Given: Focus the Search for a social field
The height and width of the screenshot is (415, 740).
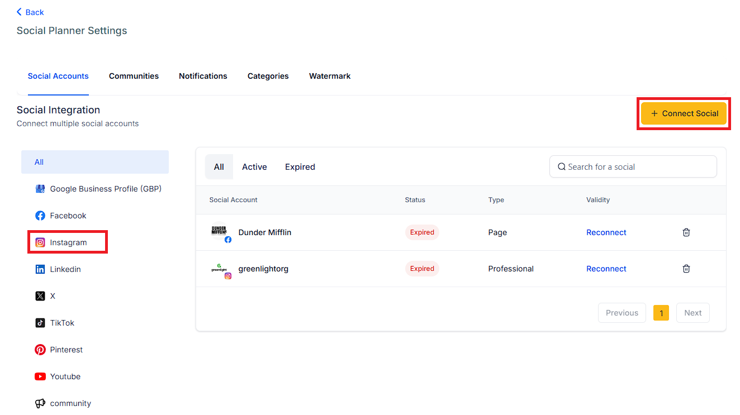Looking at the screenshot, I should [x=633, y=166].
